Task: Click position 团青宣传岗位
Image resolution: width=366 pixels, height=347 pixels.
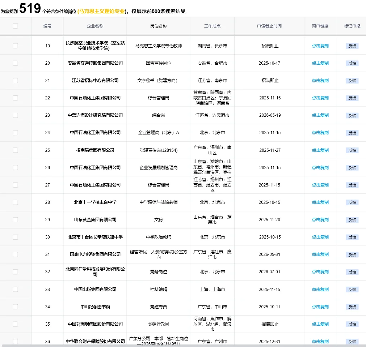Action: pos(159,63)
